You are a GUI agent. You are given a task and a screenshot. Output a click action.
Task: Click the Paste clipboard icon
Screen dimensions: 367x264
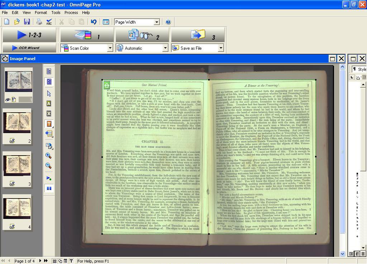[81, 22]
